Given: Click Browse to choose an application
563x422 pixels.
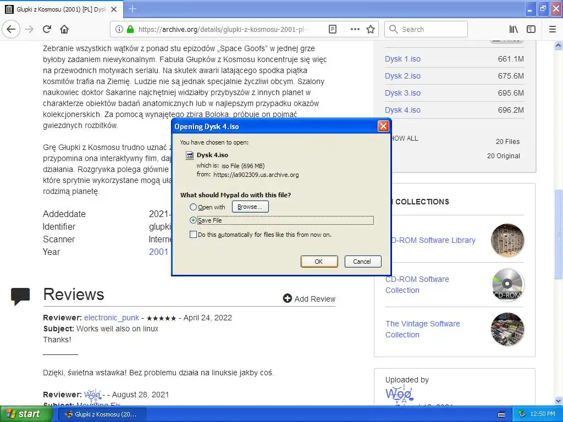Looking at the screenshot, I should (x=250, y=207).
